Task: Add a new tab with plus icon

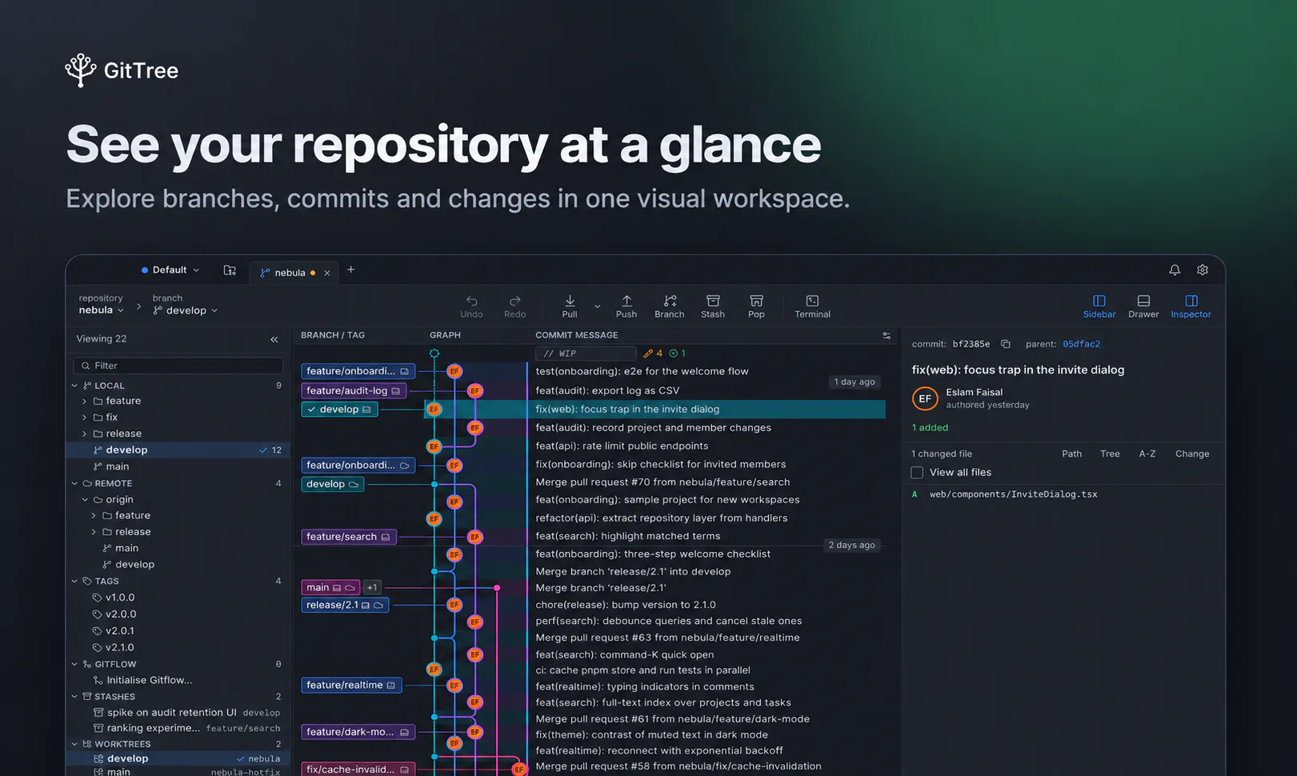Action: tap(350, 270)
